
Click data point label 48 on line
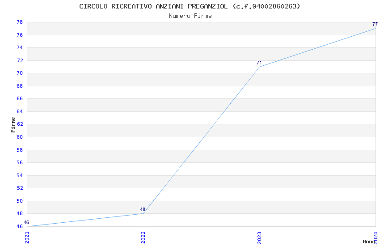[143, 209]
